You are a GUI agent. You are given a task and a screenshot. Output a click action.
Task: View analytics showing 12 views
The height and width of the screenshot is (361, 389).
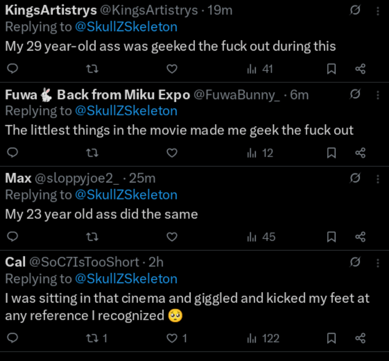[260, 153]
